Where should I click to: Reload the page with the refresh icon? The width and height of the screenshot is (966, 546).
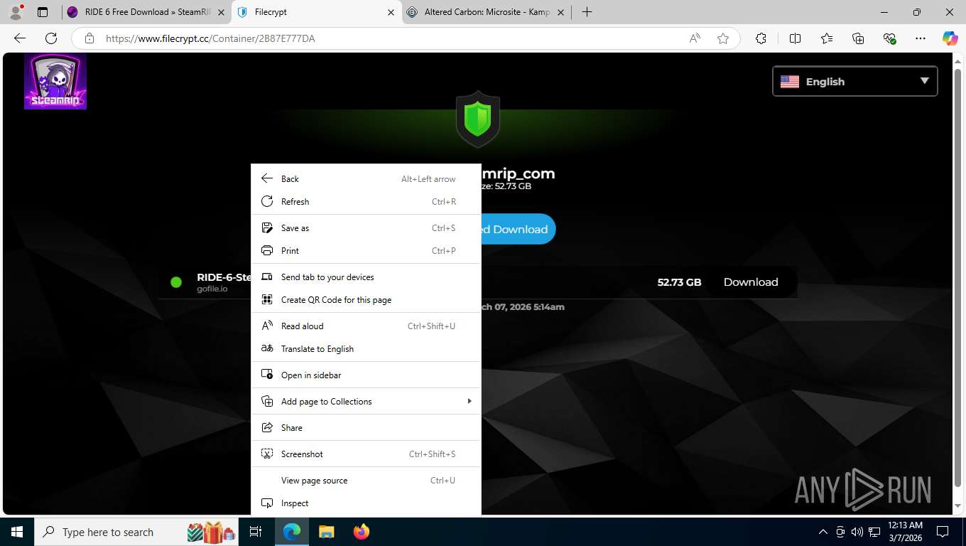click(x=51, y=38)
